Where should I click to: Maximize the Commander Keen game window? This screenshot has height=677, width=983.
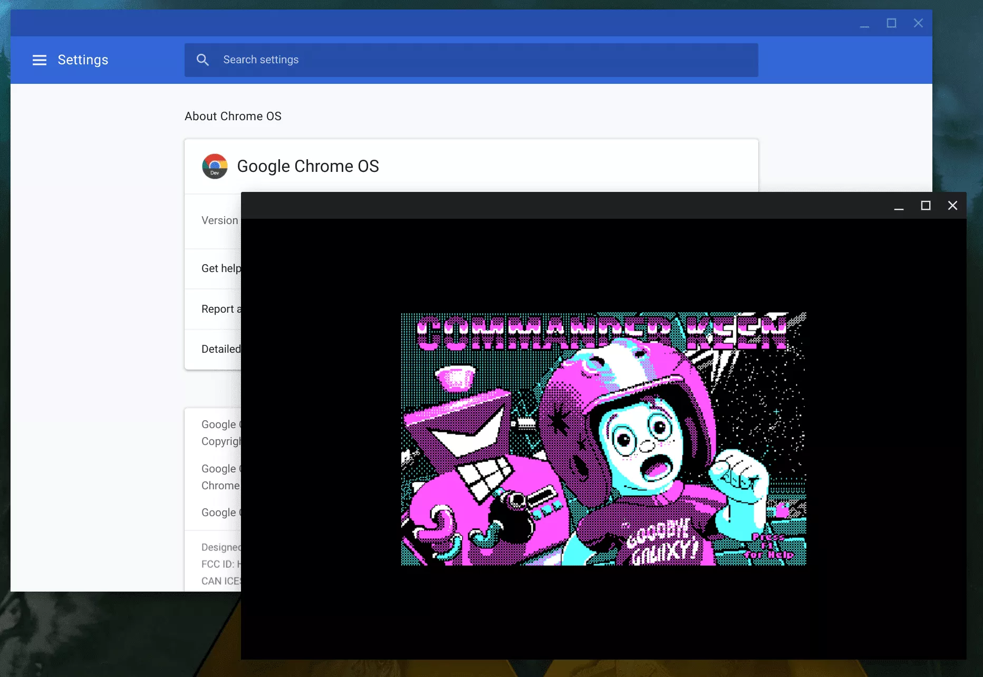926,206
